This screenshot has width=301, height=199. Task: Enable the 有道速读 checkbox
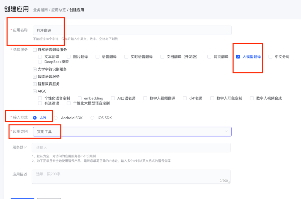(x=40, y=103)
